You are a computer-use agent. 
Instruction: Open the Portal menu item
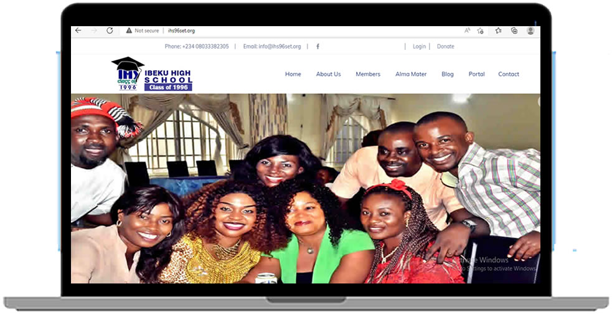pyautogui.click(x=476, y=74)
